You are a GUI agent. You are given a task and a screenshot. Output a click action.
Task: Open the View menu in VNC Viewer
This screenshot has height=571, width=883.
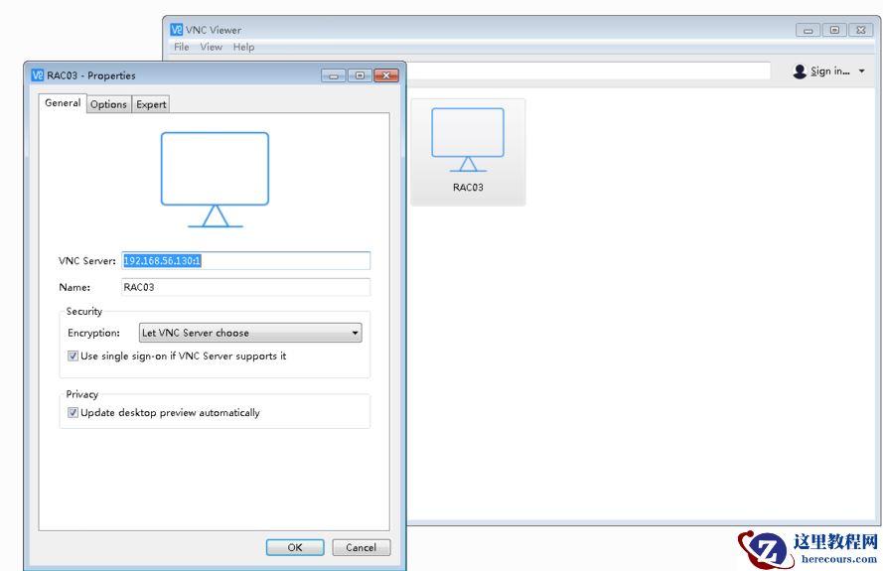point(212,47)
